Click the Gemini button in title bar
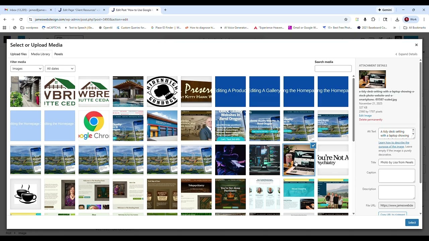The image size is (429, 241). (385, 10)
